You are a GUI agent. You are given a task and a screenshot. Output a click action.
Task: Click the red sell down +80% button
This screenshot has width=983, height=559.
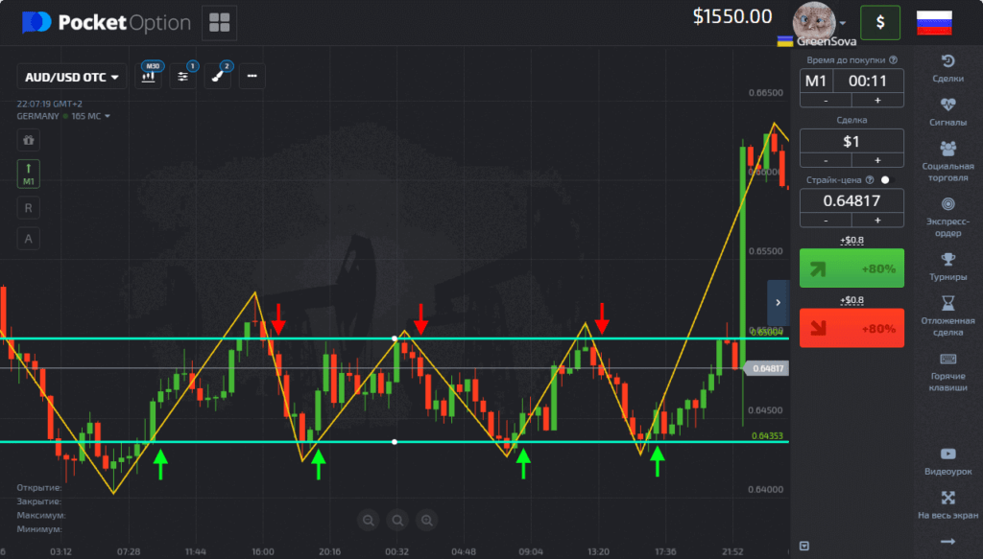coord(851,328)
